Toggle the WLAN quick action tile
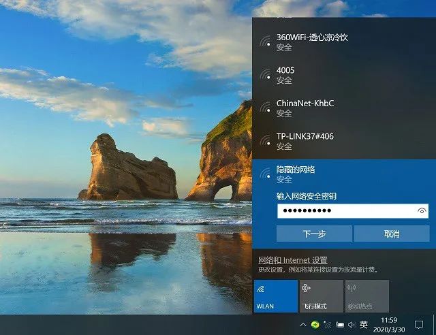This screenshot has height=335, width=436. coord(275,296)
